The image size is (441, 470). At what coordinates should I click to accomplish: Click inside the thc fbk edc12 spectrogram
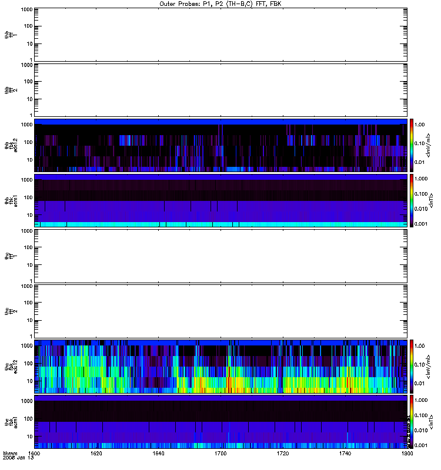pos(220,367)
